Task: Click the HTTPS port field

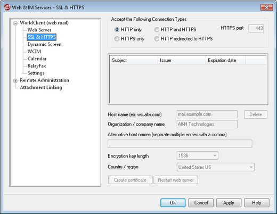Action: click(x=256, y=28)
